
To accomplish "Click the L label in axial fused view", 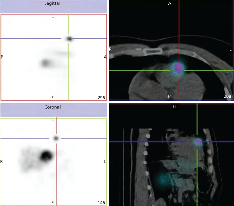I will tap(230, 49).
